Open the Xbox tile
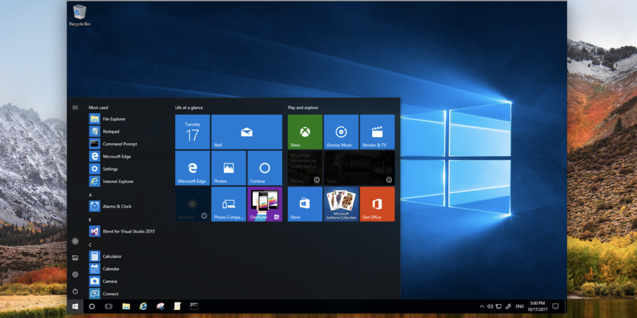The height and width of the screenshot is (318, 637). click(305, 132)
